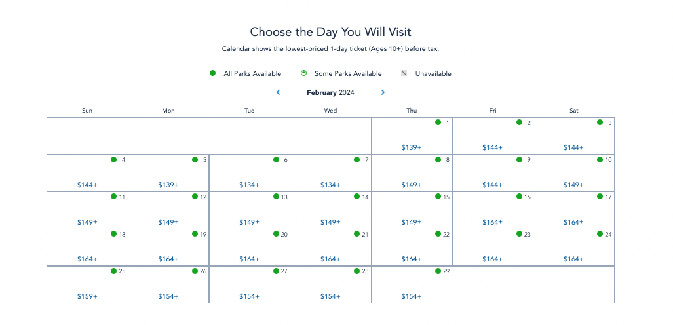Click the Unavailable legend icon
Screen dimensions: 673x325
404,73
